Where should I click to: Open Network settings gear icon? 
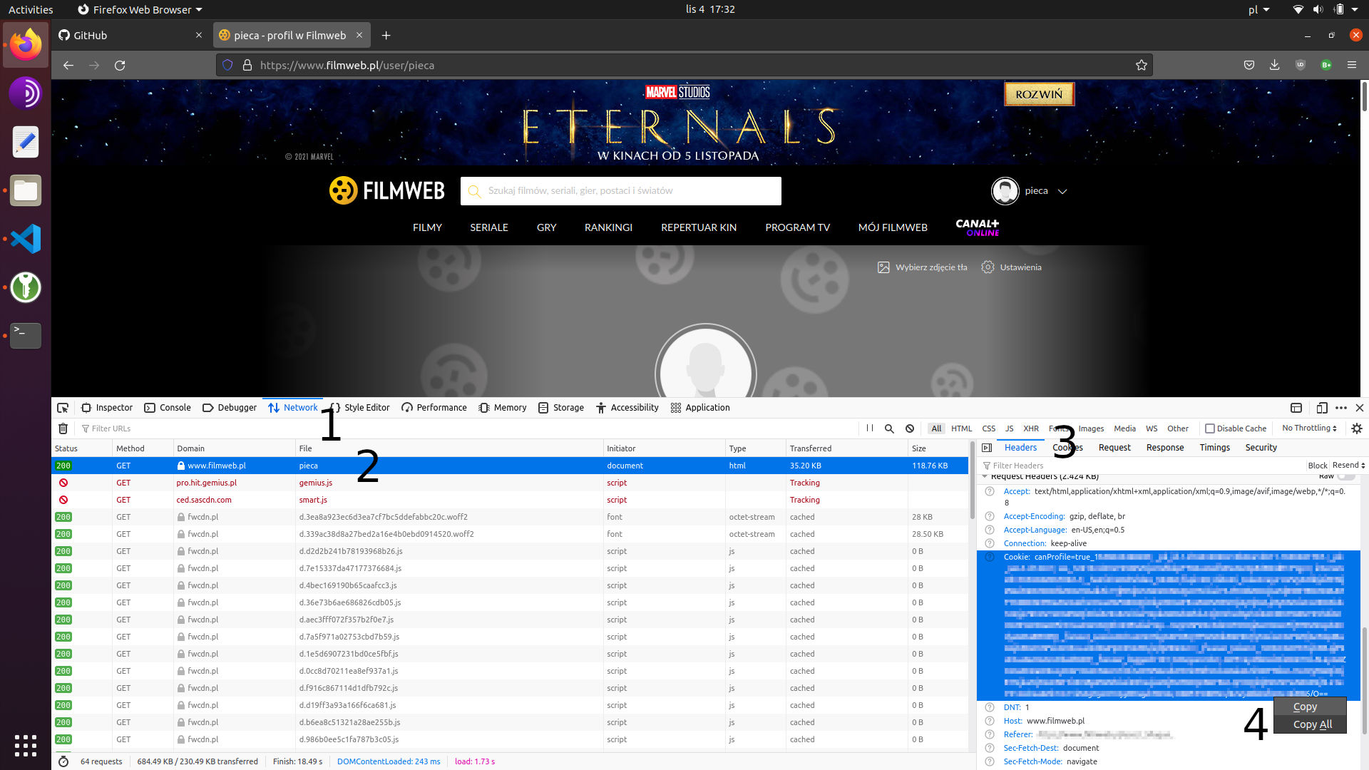[1356, 428]
